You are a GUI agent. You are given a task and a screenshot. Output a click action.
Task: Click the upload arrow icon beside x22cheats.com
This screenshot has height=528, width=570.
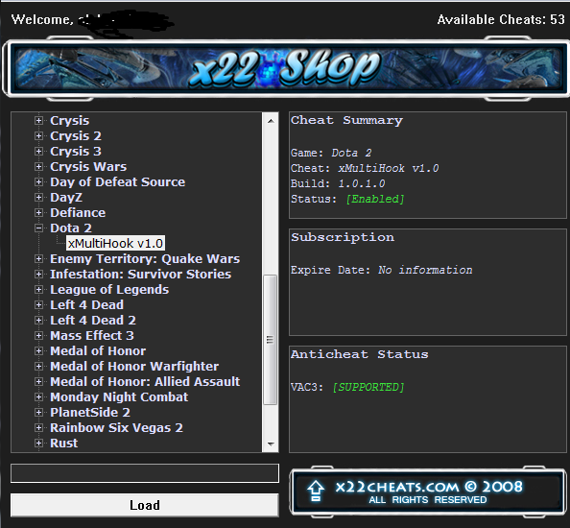tap(316, 491)
